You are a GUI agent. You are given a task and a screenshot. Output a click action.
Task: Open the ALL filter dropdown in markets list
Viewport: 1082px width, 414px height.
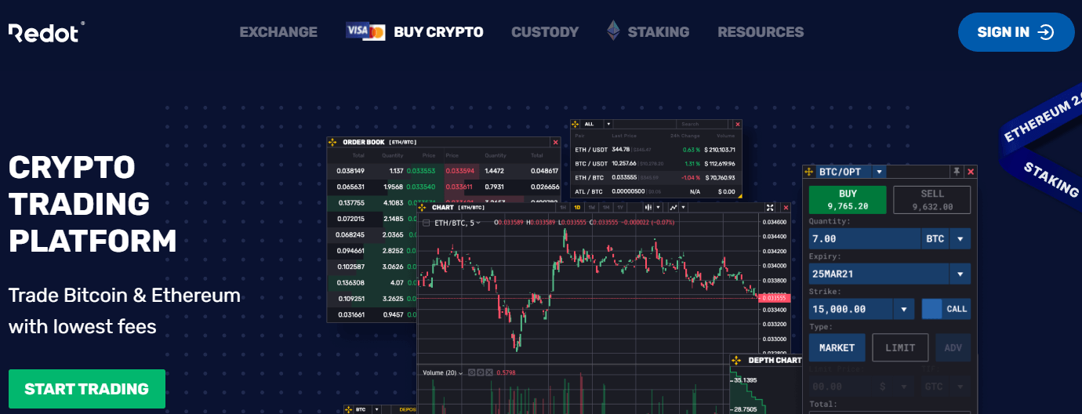click(608, 124)
